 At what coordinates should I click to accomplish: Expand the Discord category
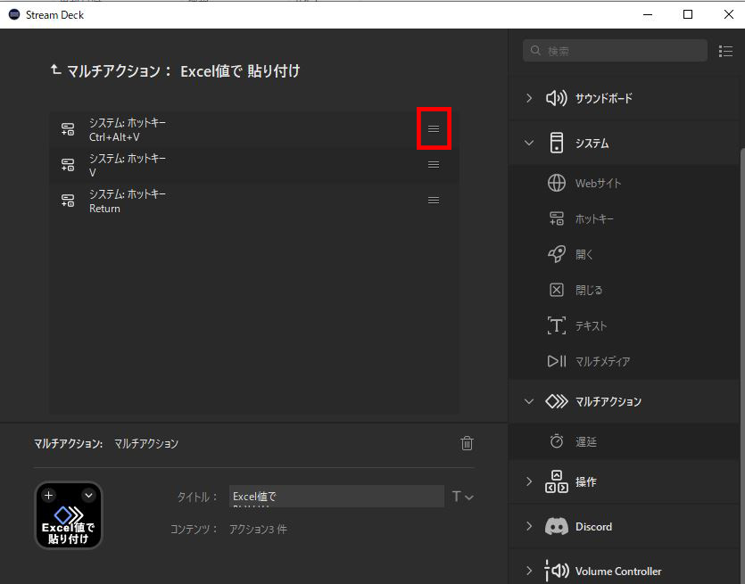529,527
